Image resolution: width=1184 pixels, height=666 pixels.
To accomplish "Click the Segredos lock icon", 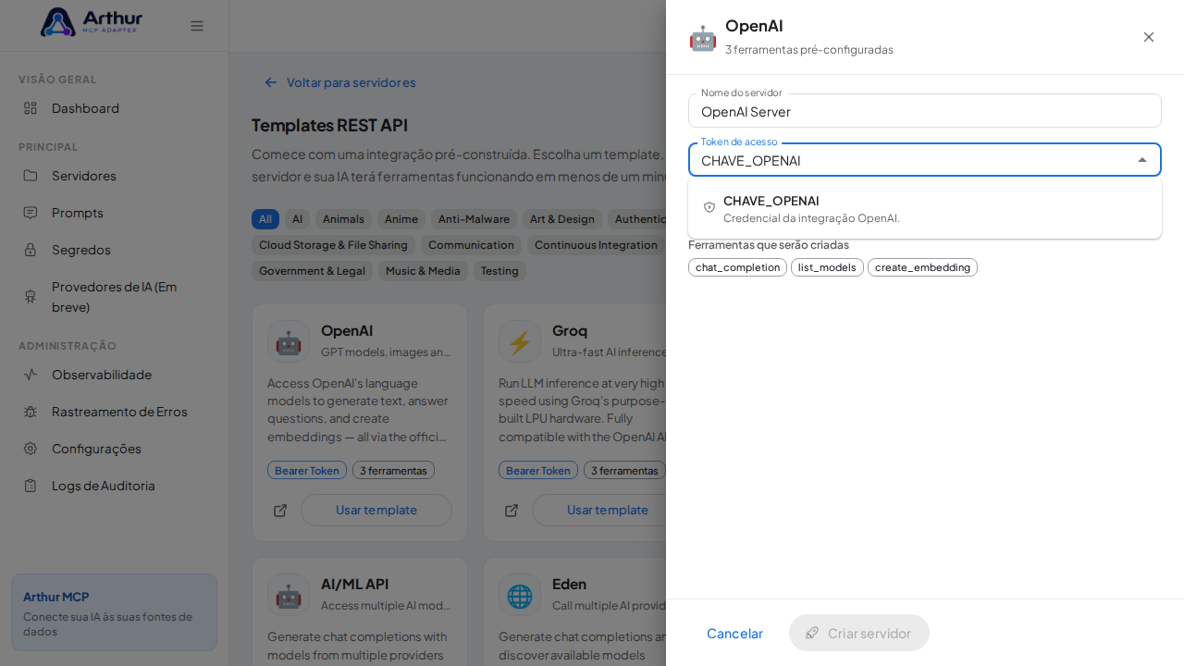I will [31, 250].
